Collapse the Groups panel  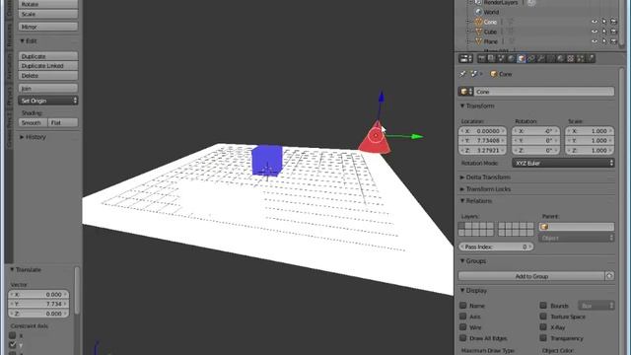click(x=473, y=261)
